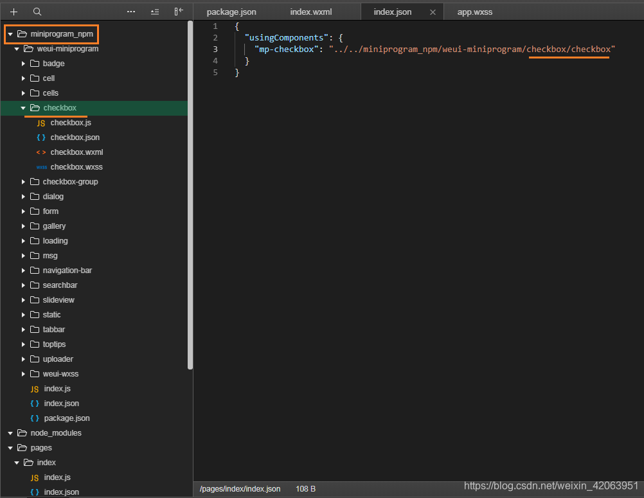Click the JS icon of checkbox.js

[41, 123]
